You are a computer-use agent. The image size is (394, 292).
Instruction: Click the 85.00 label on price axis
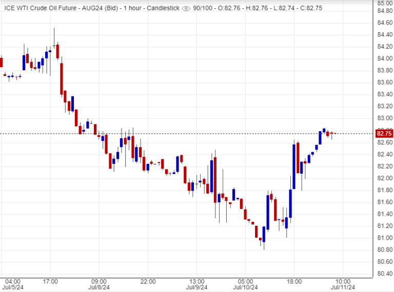coord(385,3)
